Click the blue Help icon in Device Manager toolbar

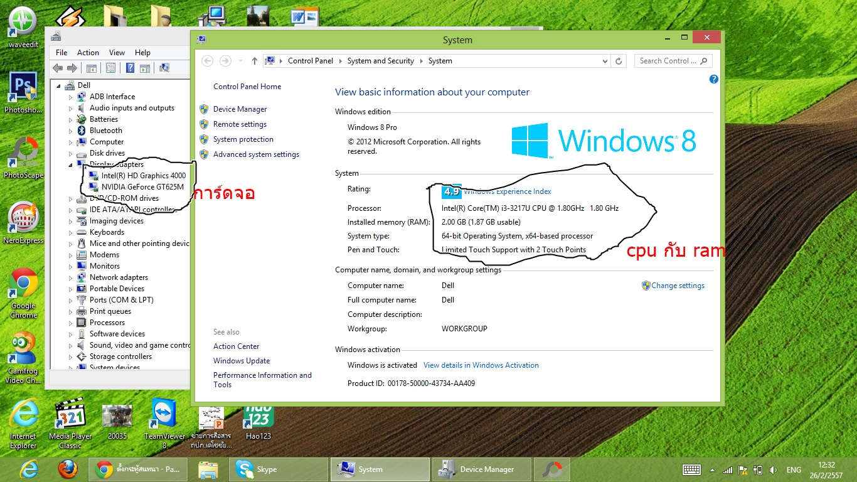point(130,68)
